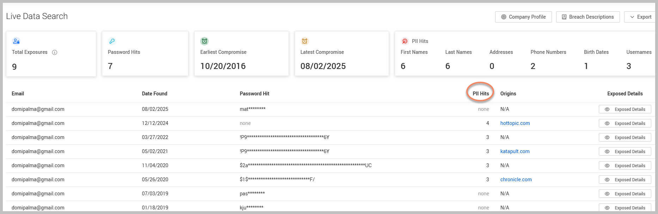
Task: Expand the Export dropdown
Action: [x=640, y=17]
